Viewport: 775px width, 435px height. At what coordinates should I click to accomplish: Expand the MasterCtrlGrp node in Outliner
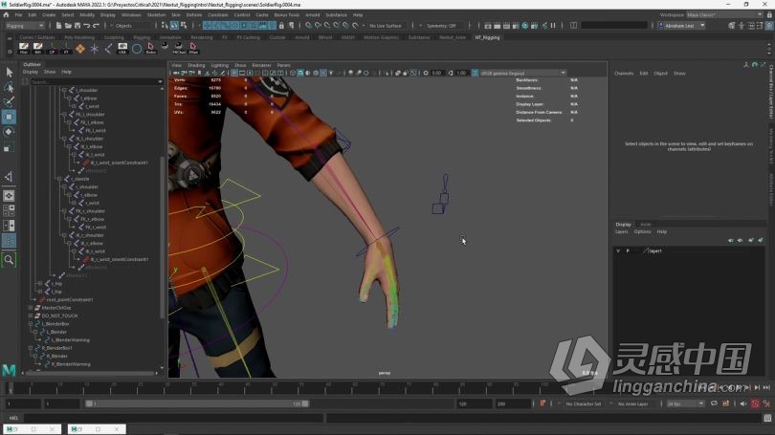(x=31, y=308)
